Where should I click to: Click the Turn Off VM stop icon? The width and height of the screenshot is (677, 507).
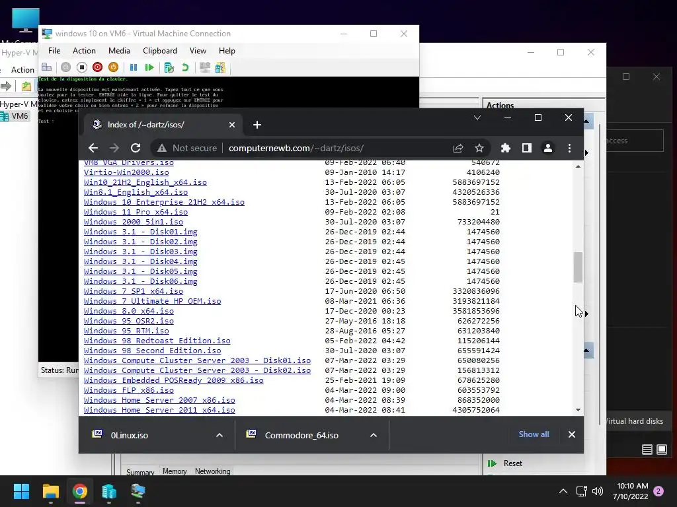pyautogui.click(x=81, y=67)
